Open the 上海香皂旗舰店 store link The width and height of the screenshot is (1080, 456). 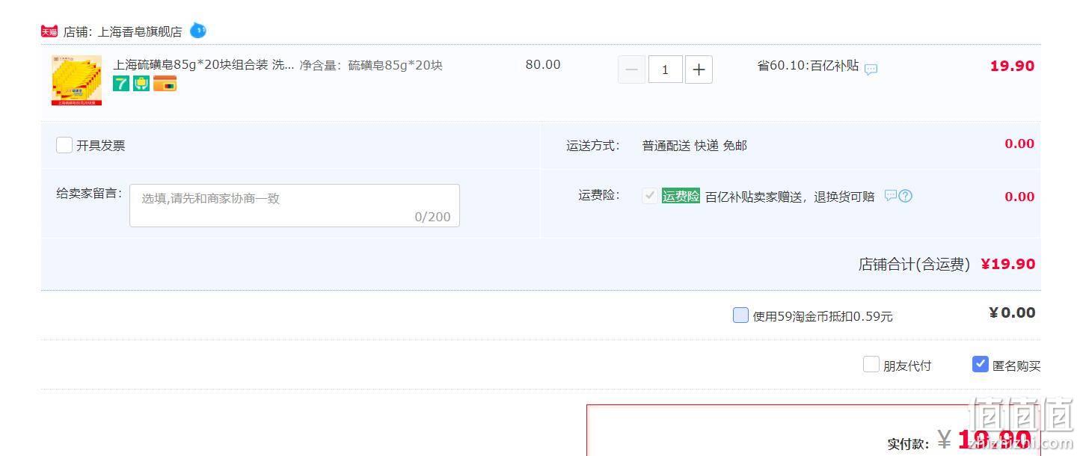click(x=140, y=31)
